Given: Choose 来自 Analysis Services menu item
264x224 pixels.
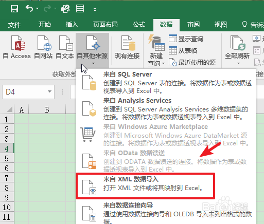Looking at the screenshot, I should click(x=166, y=108).
